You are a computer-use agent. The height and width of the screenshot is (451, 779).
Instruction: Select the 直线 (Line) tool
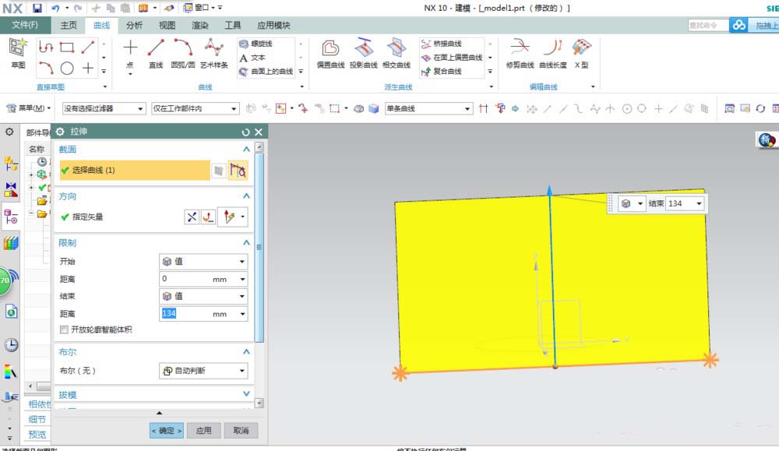[156, 53]
